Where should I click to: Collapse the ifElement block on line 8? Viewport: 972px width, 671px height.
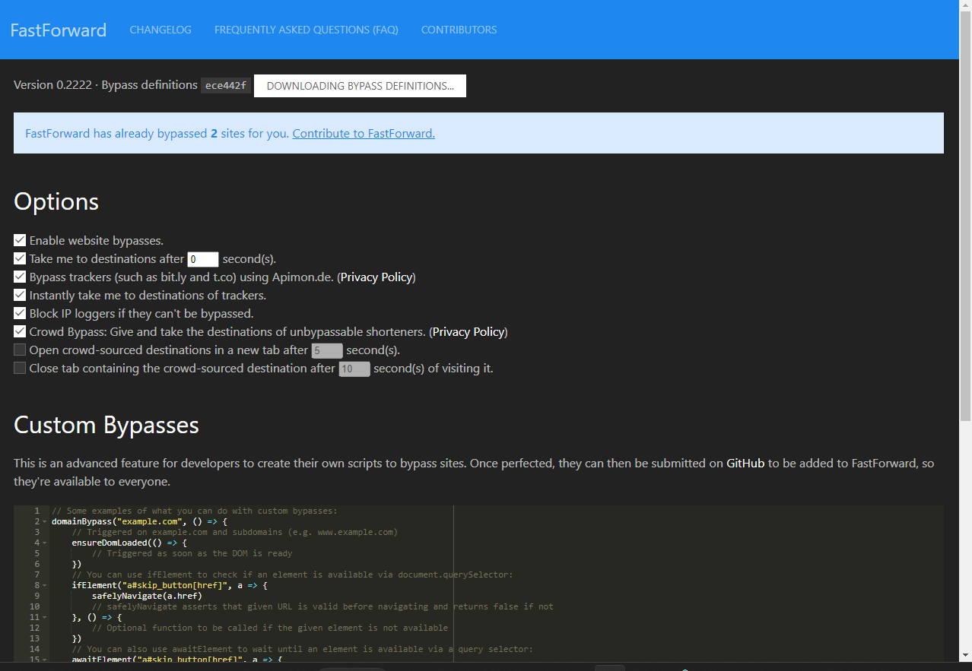point(44,585)
